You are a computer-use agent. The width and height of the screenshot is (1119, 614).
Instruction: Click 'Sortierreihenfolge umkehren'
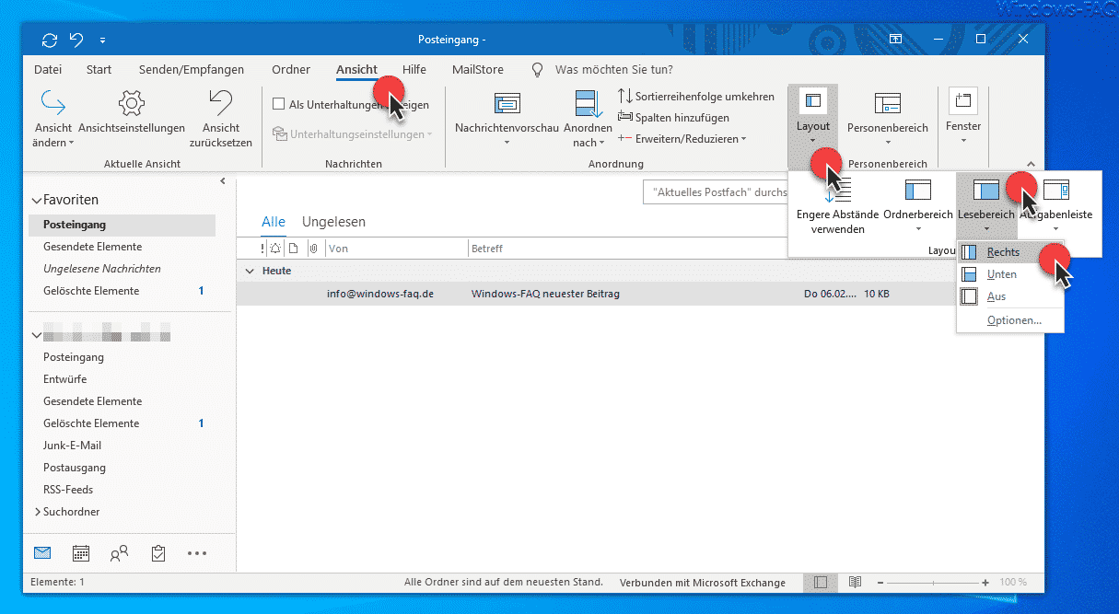point(696,97)
